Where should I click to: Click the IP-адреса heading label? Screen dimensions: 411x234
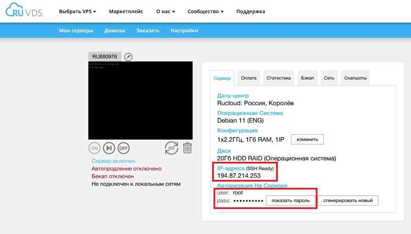pyautogui.click(x=231, y=168)
